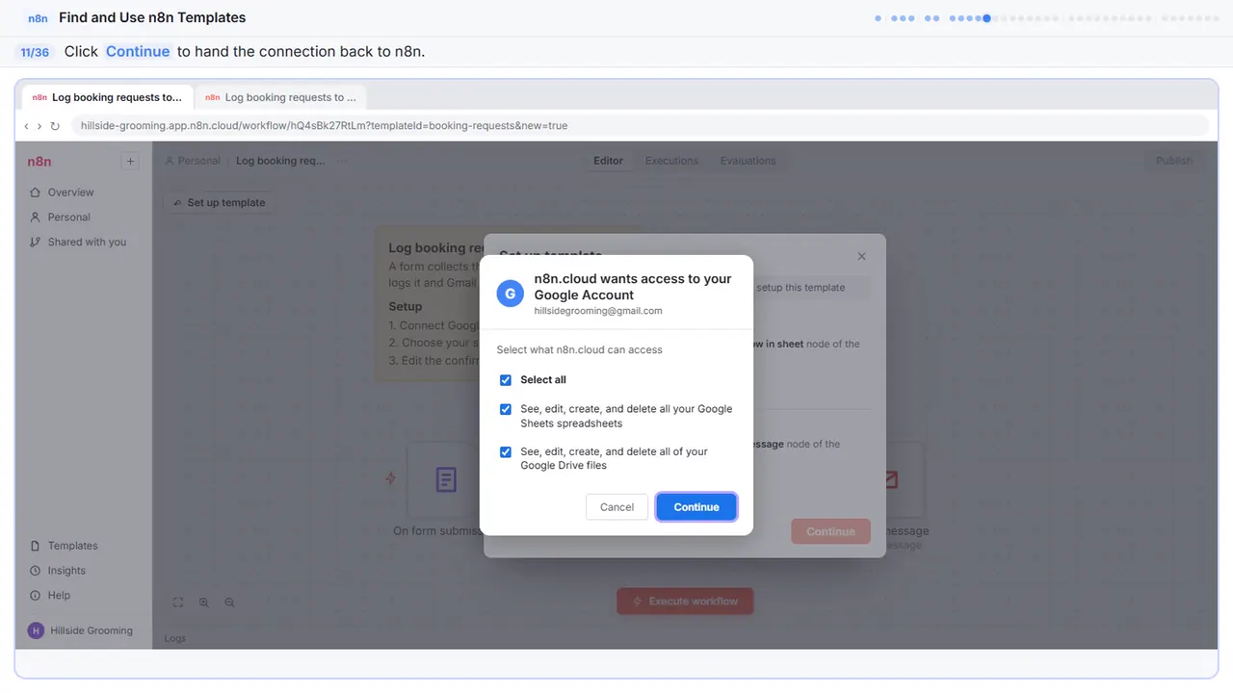Zoom in on the workflow canvas
This screenshot has height=693, width=1233.
204,603
